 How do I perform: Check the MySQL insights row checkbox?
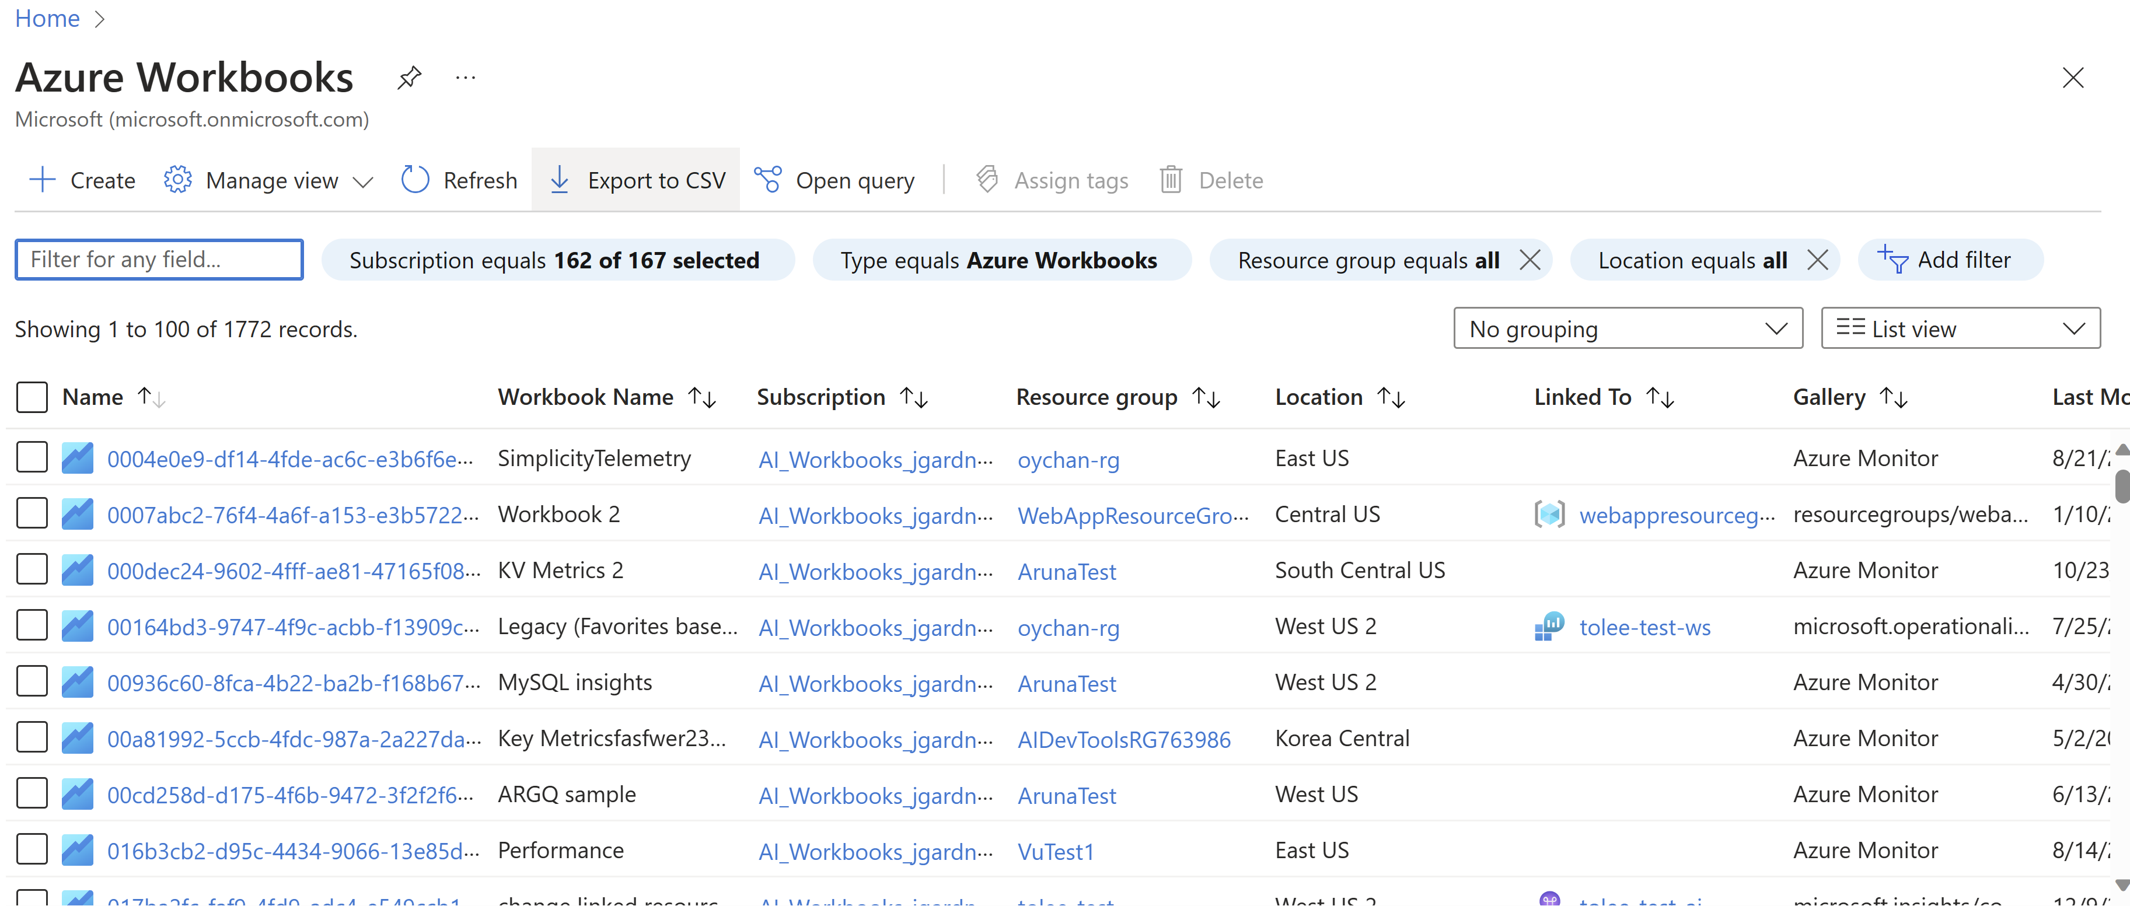tap(32, 682)
